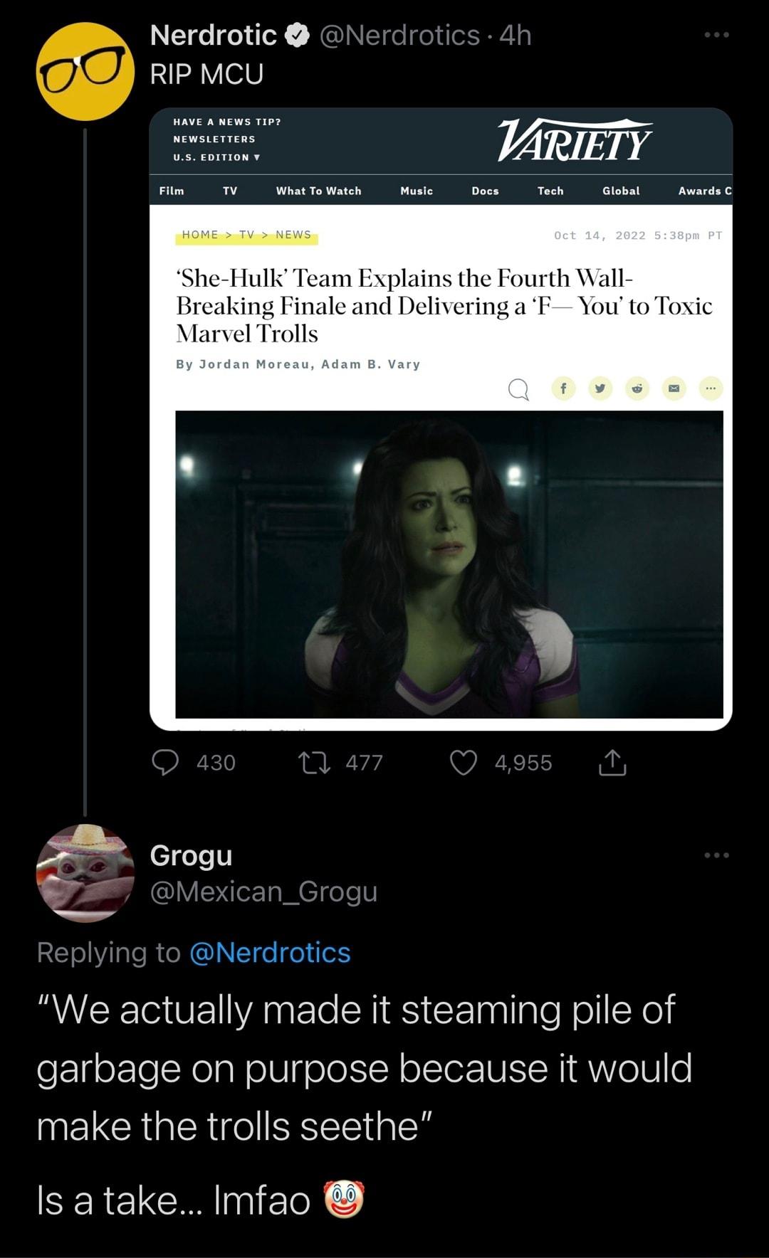Email the She-Hulk article
Viewport: 769px width, 1258px height.
673,390
